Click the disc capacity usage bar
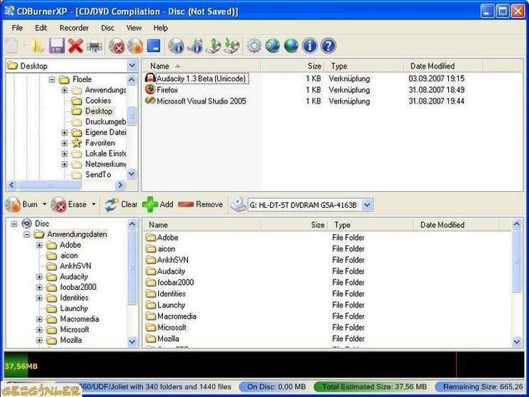 264,366
